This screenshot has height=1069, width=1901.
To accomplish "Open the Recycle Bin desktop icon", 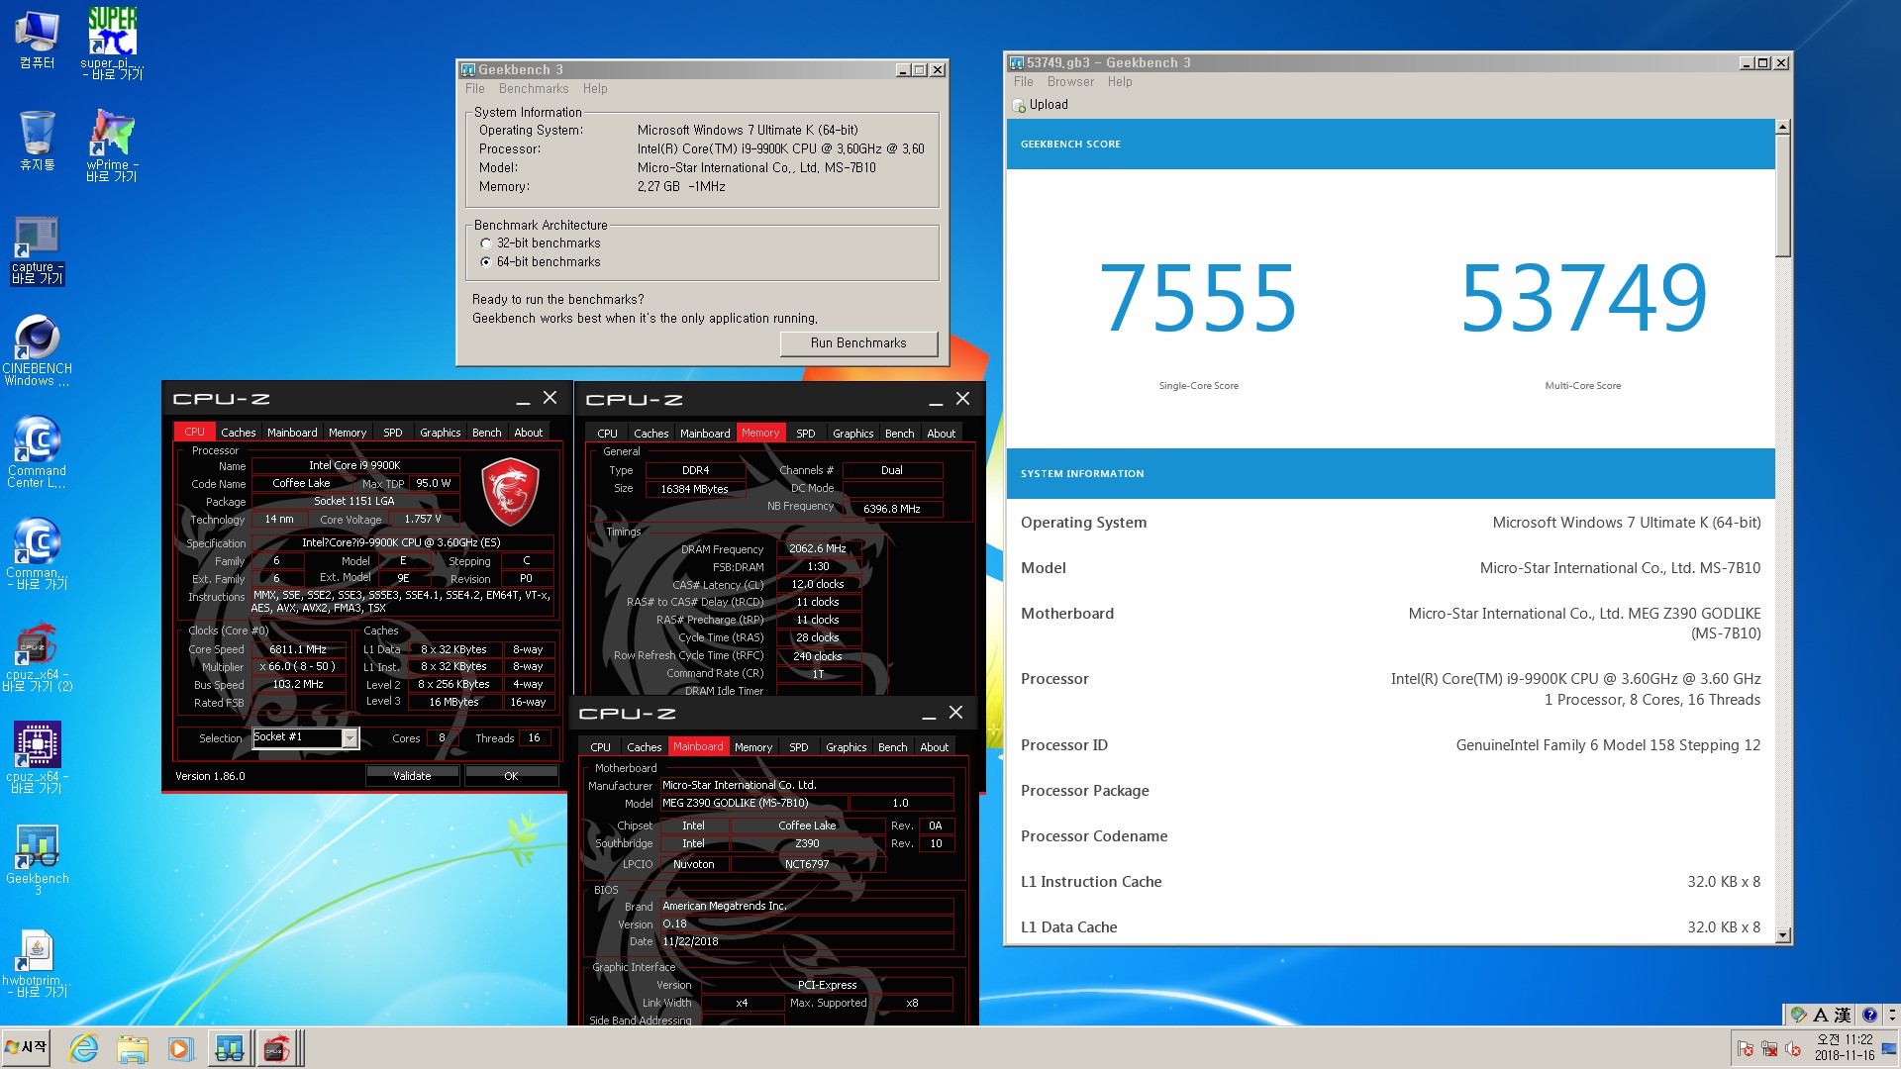I will coord(37,141).
